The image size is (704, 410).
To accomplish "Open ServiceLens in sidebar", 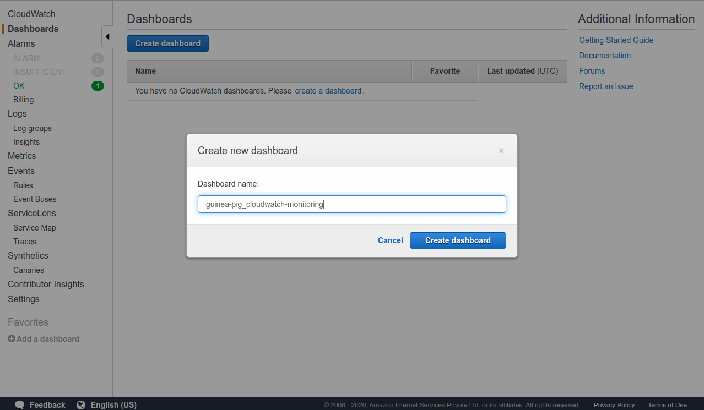I will 32,214.
